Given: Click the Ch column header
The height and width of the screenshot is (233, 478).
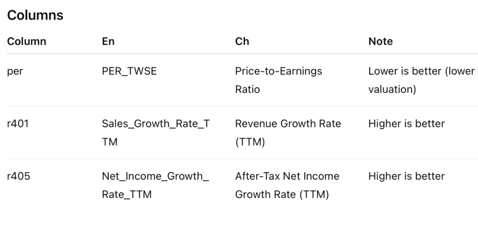Looking at the screenshot, I should [x=242, y=41].
